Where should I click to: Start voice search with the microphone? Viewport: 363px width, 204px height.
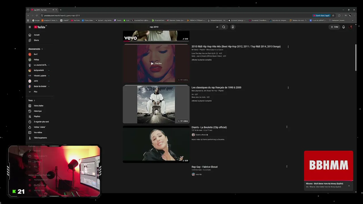[233, 27]
